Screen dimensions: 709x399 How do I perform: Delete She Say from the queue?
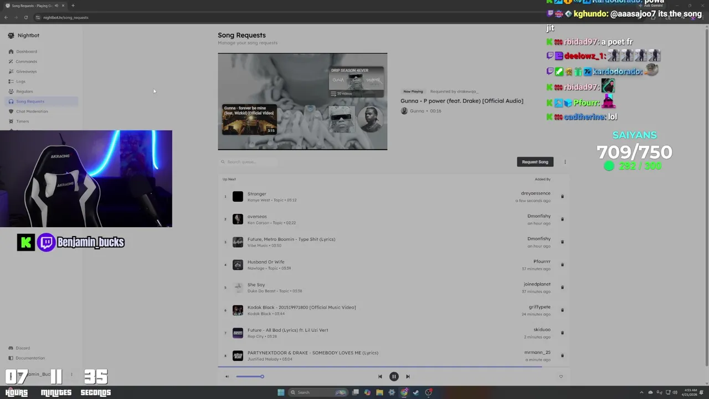pos(562,287)
